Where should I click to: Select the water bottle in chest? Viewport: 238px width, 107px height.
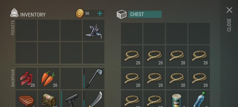click(x=199, y=99)
